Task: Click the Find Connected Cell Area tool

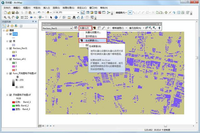Action: (x=151, y=28)
